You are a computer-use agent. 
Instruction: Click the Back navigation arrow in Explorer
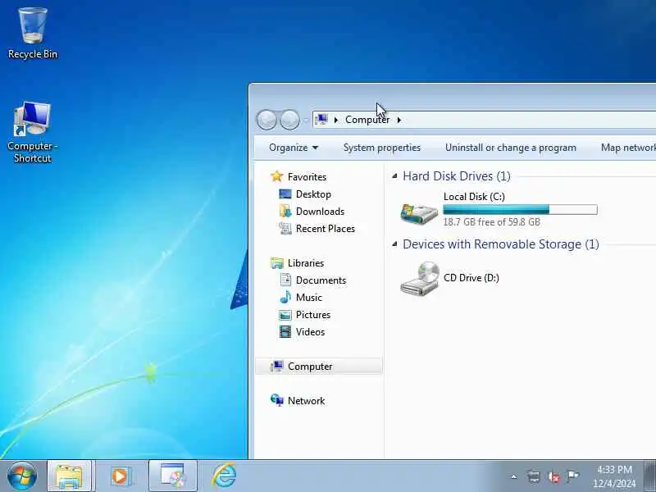(x=266, y=120)
